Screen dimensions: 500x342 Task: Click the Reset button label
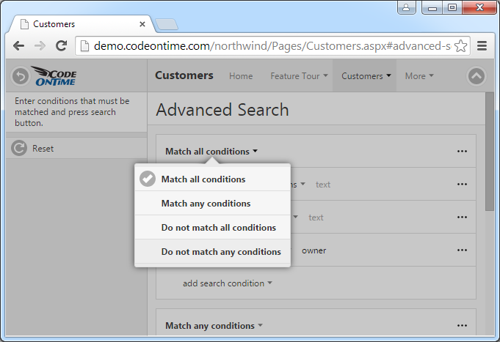tap(43, 149)
